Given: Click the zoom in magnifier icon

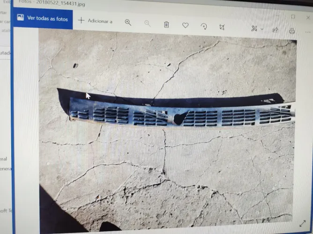Looking at the screenshot, I should click(x=128, y=22).
